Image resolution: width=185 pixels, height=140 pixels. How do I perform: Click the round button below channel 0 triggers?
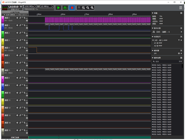[x=27, y=21]
